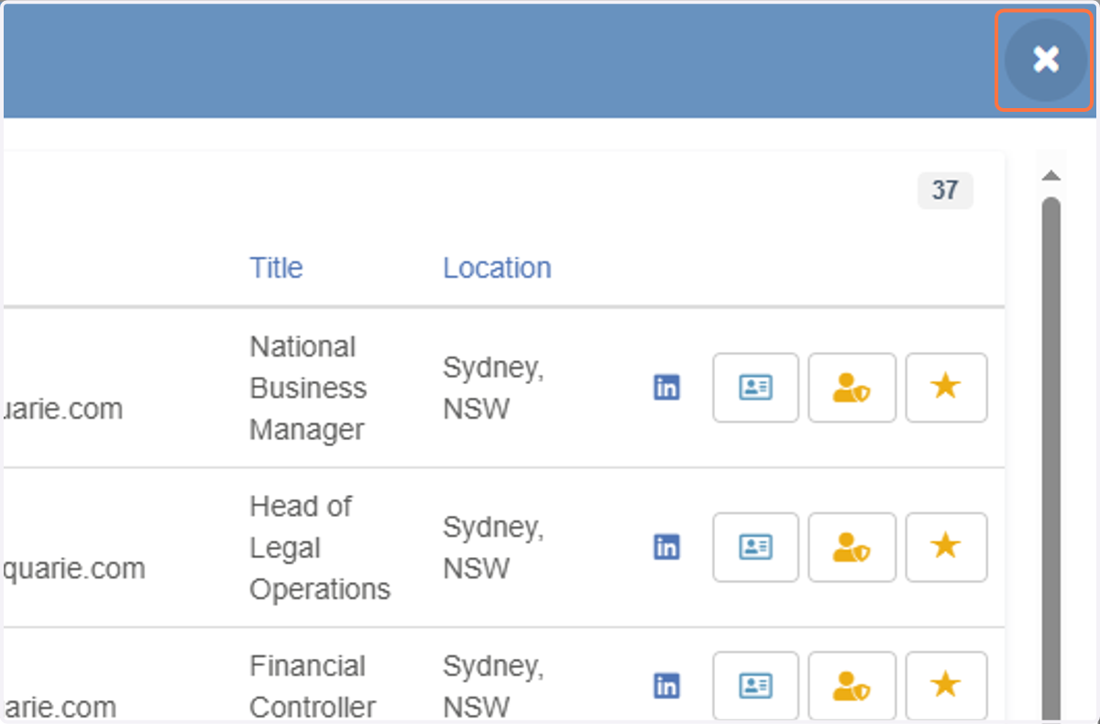Select the National Business Manager title text

308,388
